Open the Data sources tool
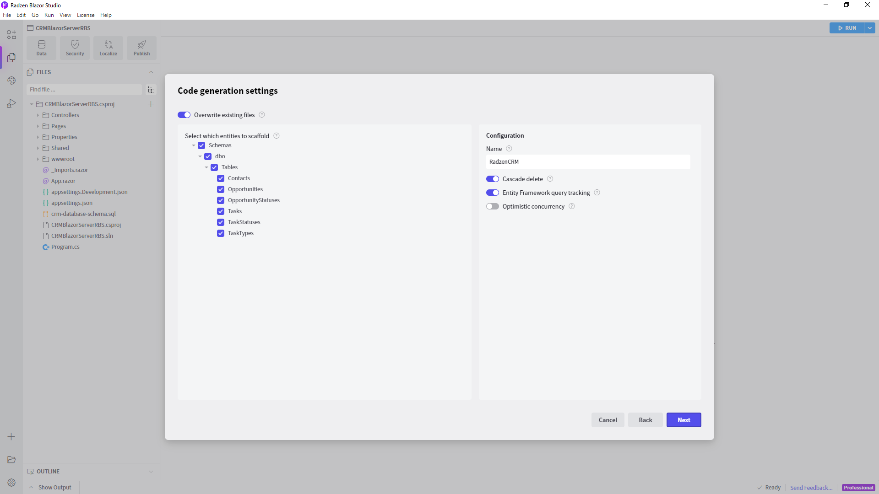The height and width of the screenshot is (494, 879). (41, 48)
